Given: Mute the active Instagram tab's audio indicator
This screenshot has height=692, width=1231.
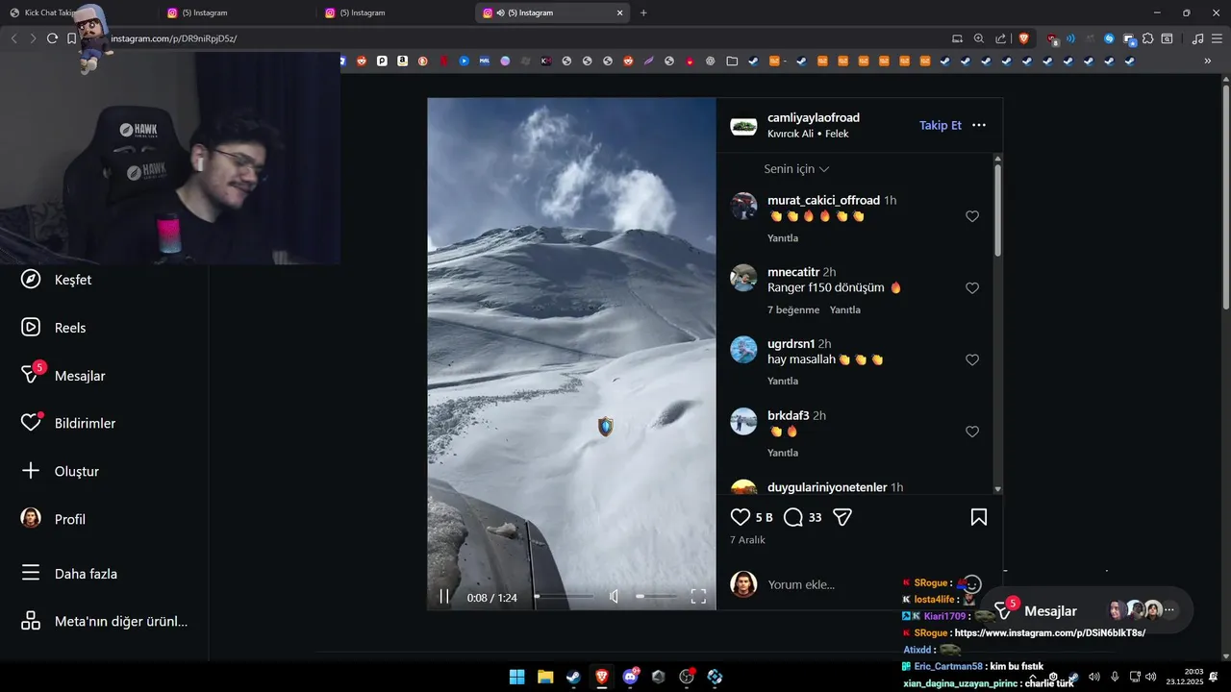Looking at the screenshot, I should (x=501, y=12).
